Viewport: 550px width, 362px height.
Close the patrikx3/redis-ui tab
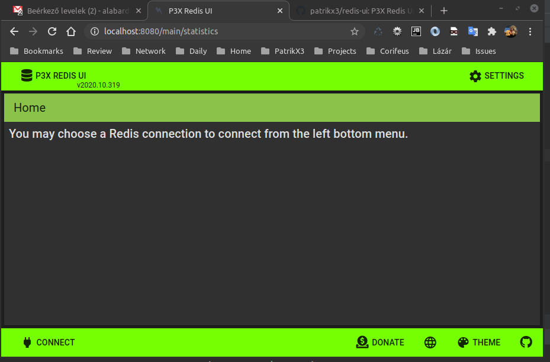coord(422,11)
